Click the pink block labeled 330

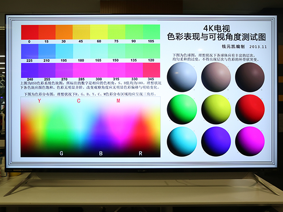click(x=134, y=70)
